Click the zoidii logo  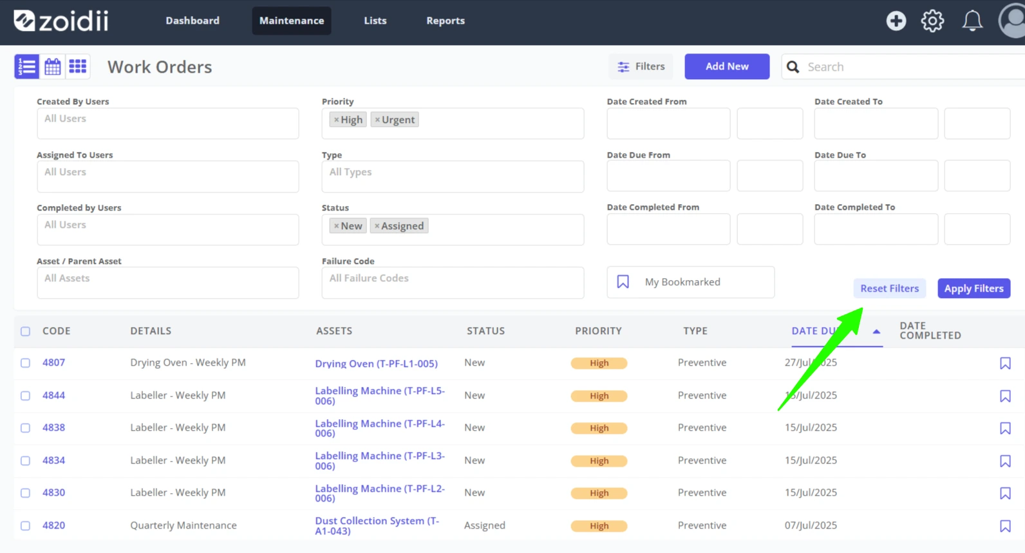61,21
